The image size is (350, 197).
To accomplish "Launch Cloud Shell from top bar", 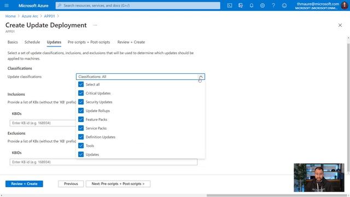I will point(230,5).
